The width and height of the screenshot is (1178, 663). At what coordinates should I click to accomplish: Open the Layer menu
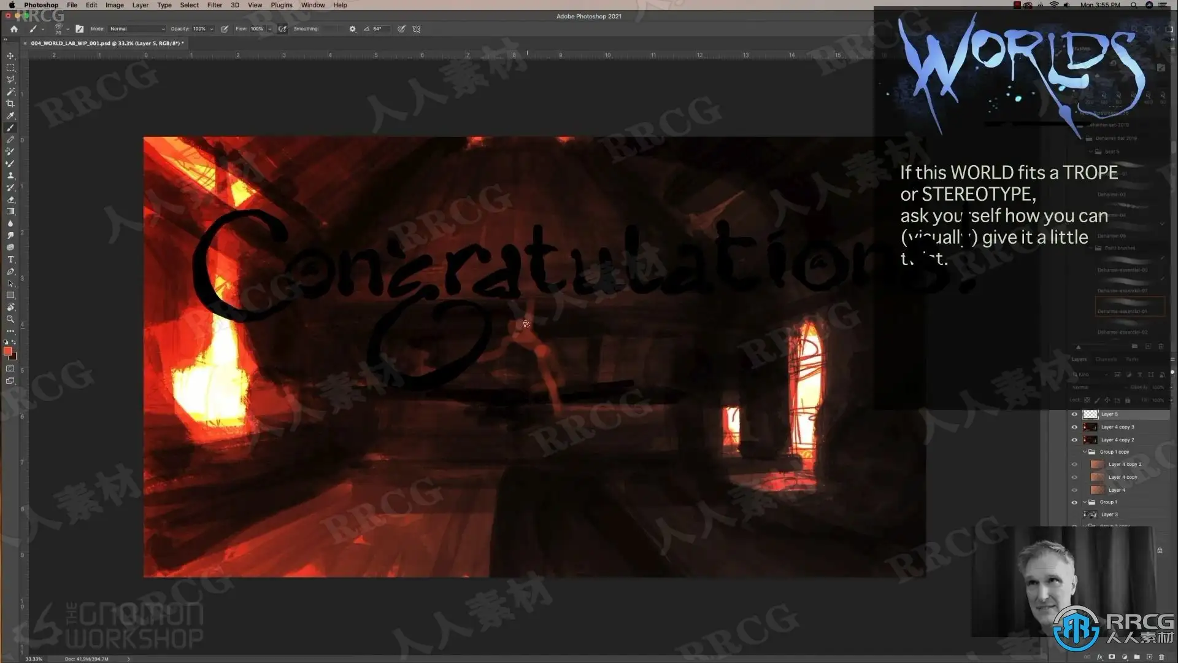click(140, 5)
